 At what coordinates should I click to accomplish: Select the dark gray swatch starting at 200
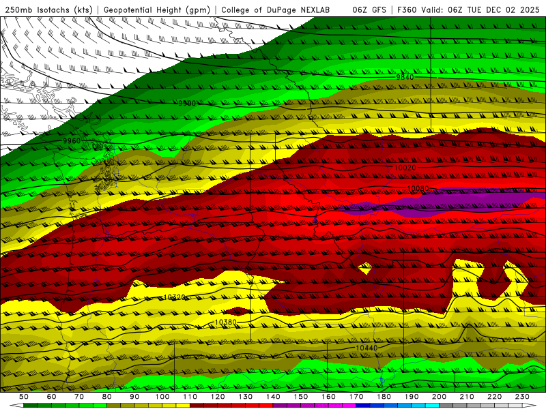[446, 405]
